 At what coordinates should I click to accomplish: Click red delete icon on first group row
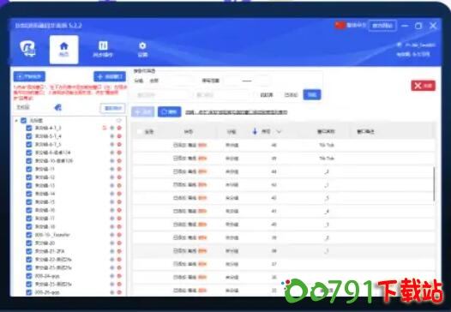pos(119,128)
